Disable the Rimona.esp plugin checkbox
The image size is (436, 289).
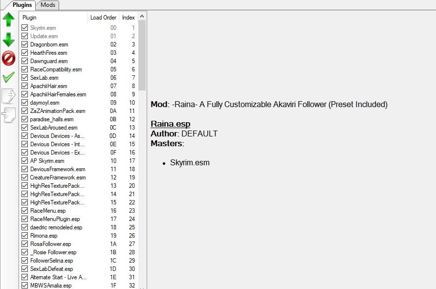pyautogui.click(x=25, y=236)
